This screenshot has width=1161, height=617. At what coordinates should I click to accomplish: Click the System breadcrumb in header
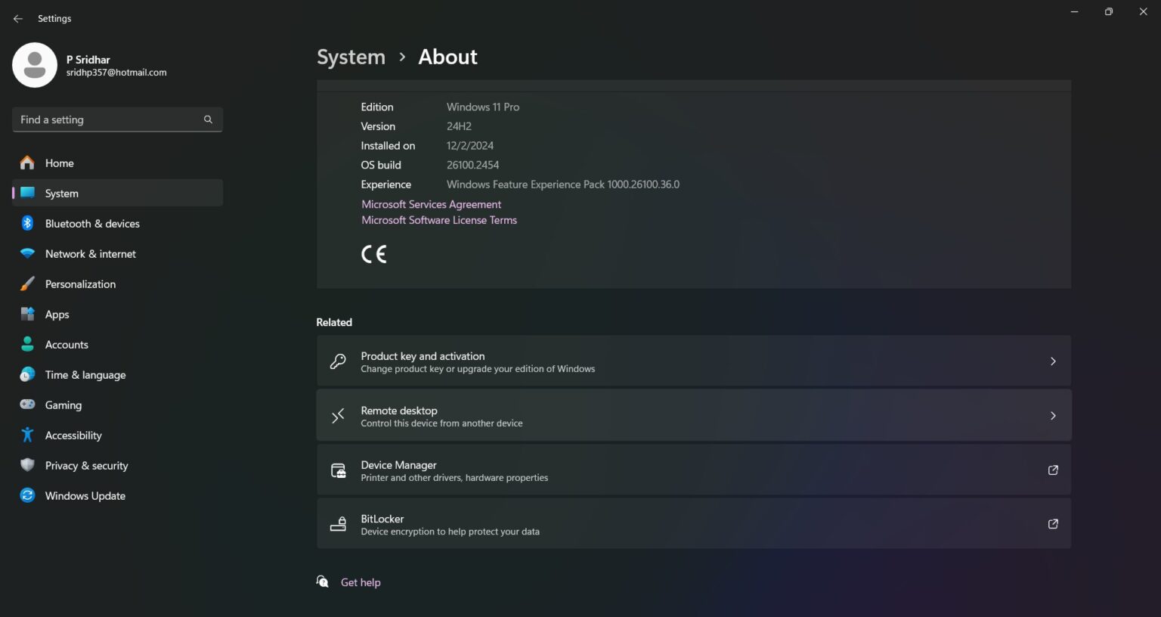click(351, 57)
